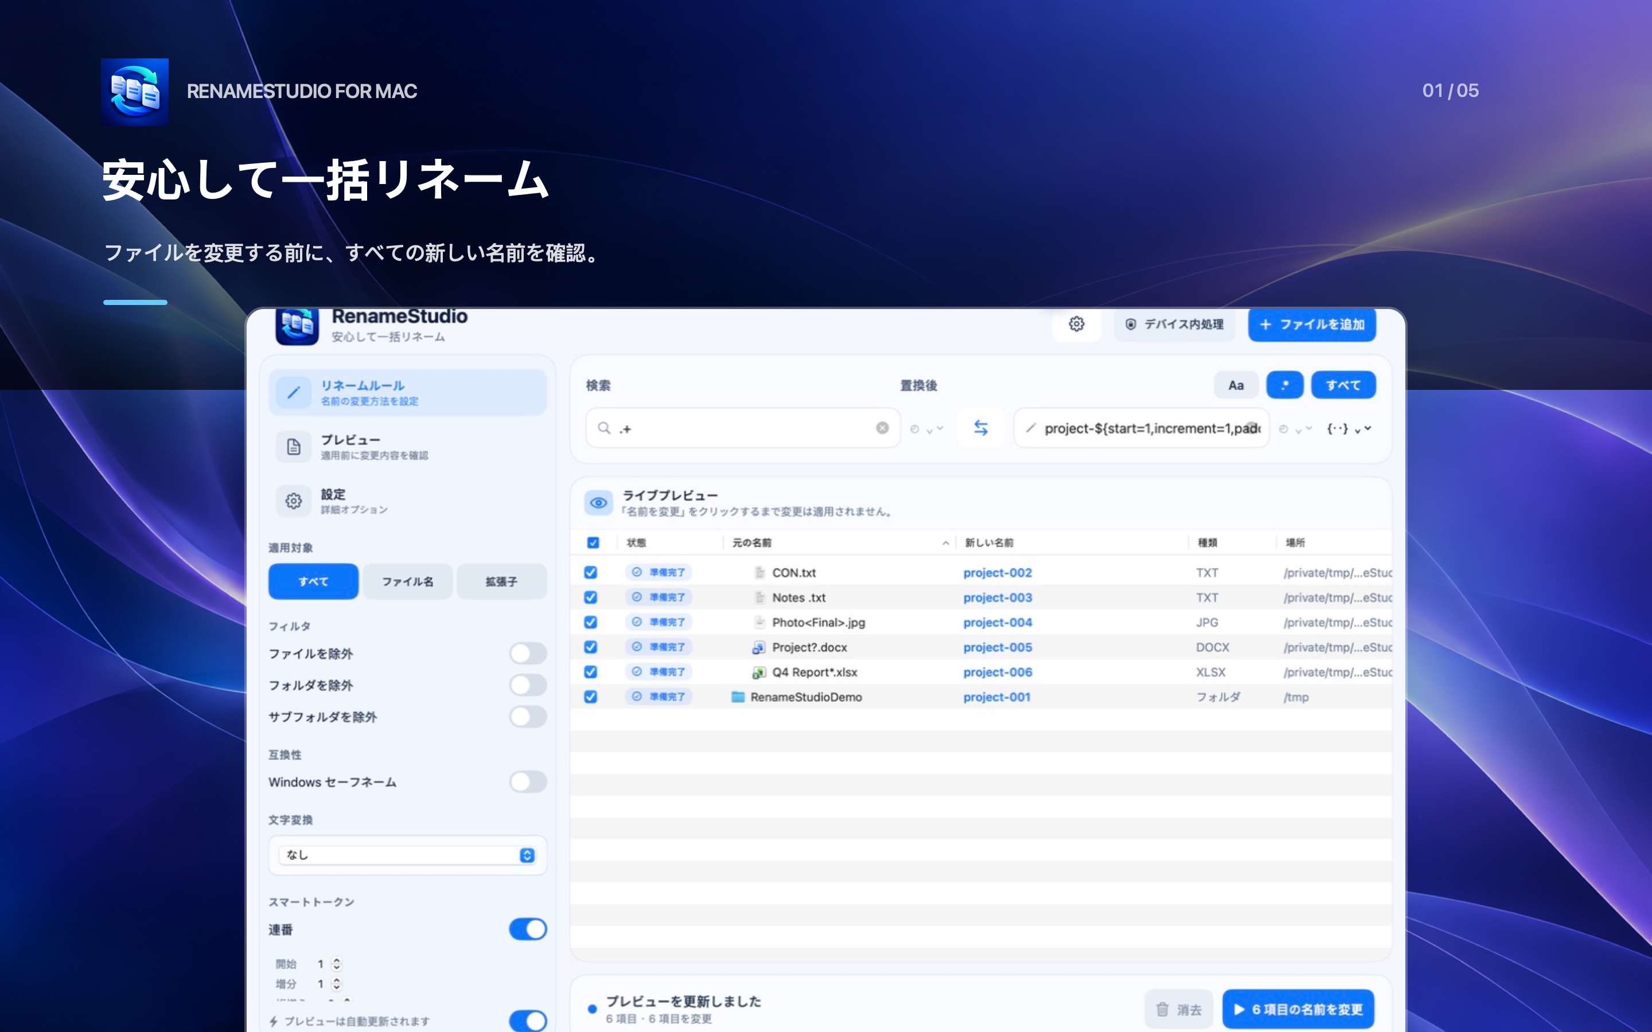Click the gear icon of 設定 sidebar item
The height and width of the screenshot is (1032, 1652).
tap(294, 501)
